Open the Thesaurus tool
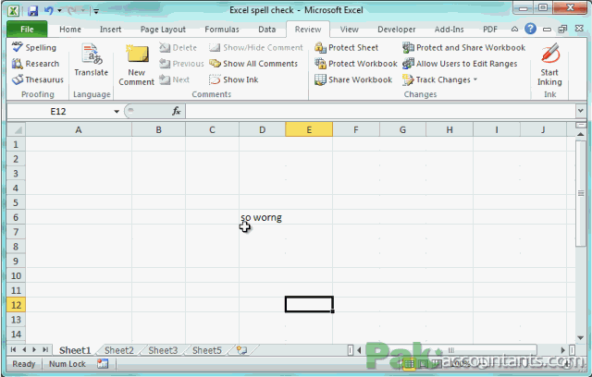592x377 pixels. pyautogui.click(x=38, y=79)
